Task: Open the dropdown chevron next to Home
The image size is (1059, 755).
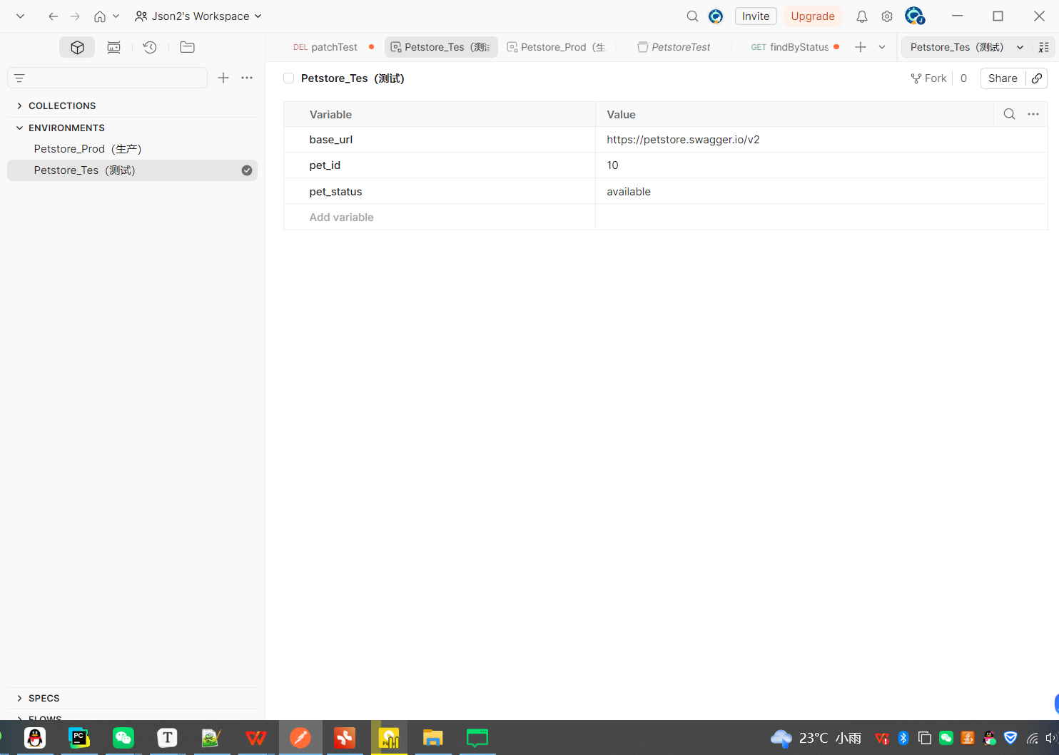Action: pyautogui.click(x=116, y=16)
